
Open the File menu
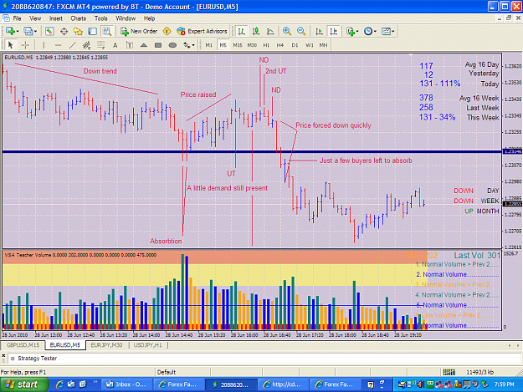17,18
